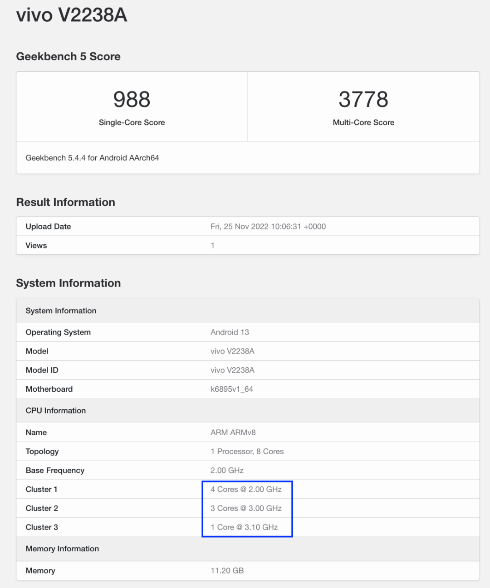Click the 1 Core @ 3.10 GHz value

(244, 527)
